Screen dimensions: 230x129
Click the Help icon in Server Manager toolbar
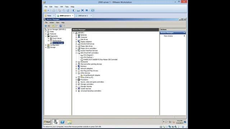61,26
